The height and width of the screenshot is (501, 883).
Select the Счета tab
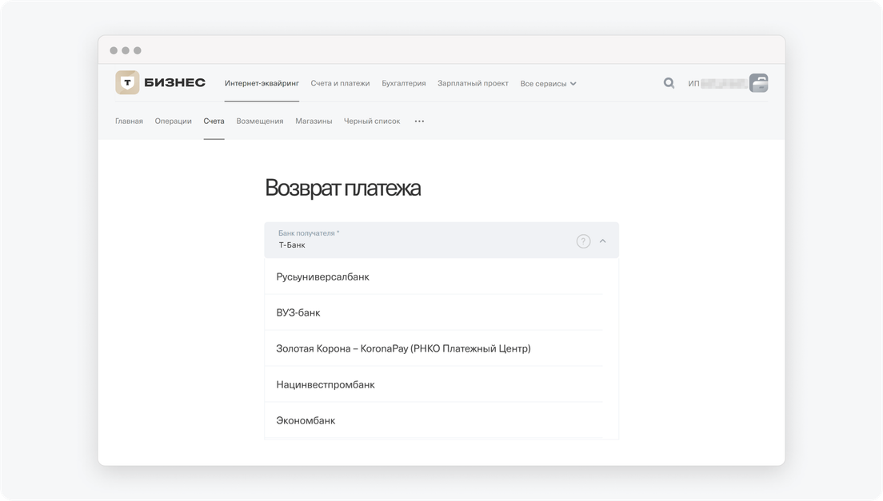click(214, 121)
